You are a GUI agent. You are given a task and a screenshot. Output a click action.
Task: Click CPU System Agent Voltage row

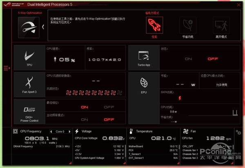click(x=99, y=158)
